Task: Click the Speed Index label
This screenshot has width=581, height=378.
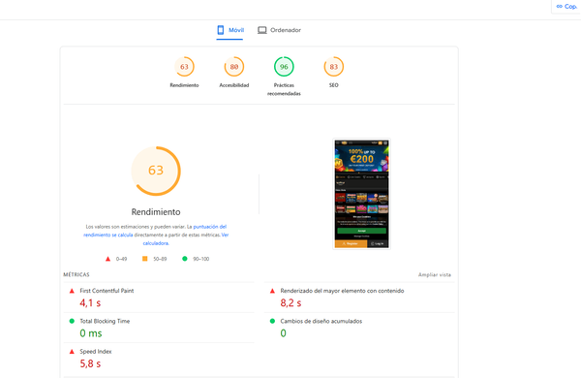Action: pyautogui.click(x=96, y=351)
